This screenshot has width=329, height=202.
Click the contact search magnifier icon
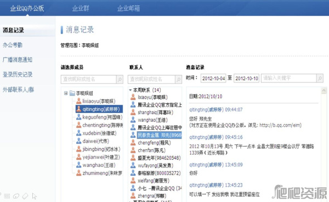point(179,80)
